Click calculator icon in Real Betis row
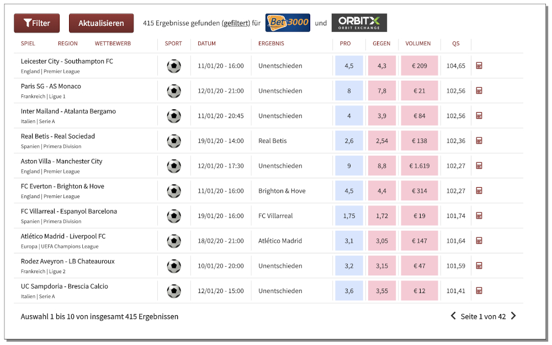 pyautogui.click(x=479, y=141)
